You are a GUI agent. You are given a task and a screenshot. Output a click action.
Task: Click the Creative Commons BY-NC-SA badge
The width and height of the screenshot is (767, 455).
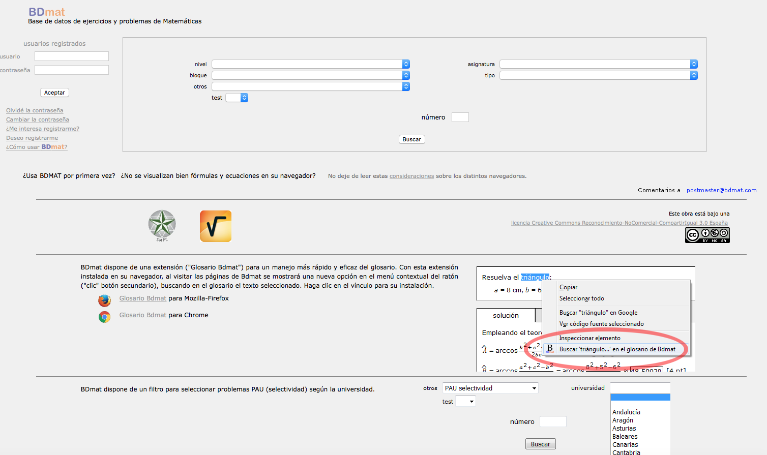point(707,235)
